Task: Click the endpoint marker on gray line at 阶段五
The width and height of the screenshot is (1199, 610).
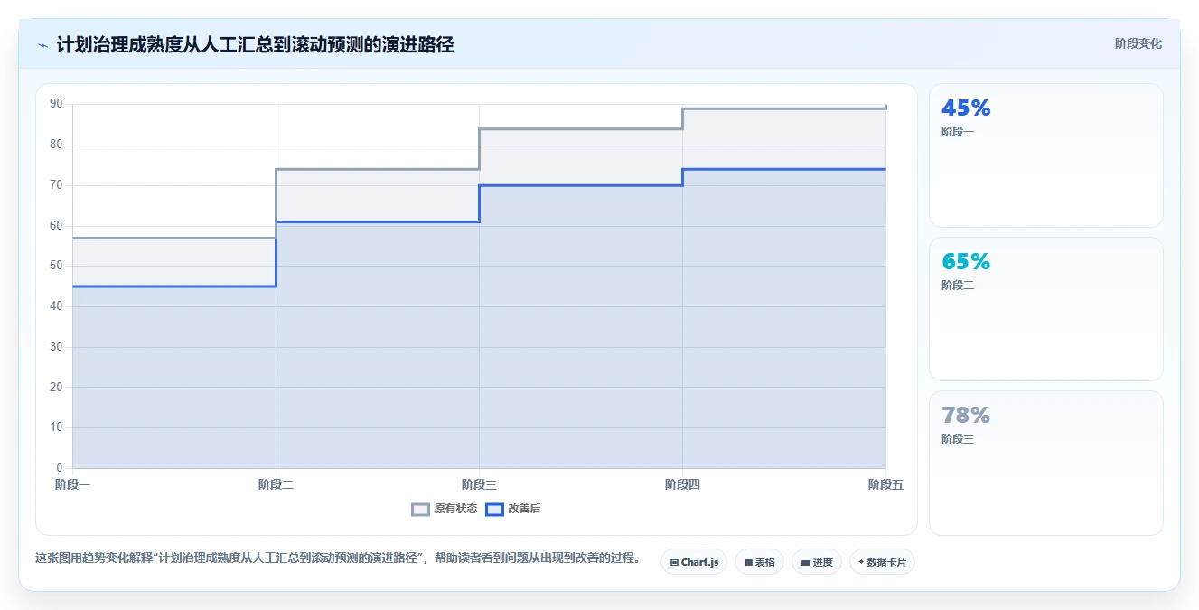Action: 885,108
